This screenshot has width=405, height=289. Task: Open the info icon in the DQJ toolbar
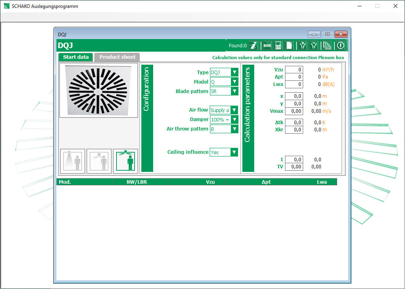(253, 46)
